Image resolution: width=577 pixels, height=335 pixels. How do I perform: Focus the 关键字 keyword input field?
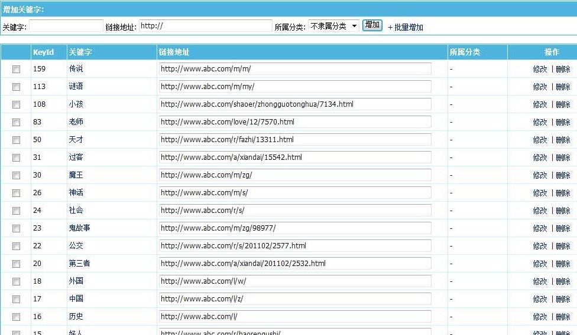coord(66,27)
